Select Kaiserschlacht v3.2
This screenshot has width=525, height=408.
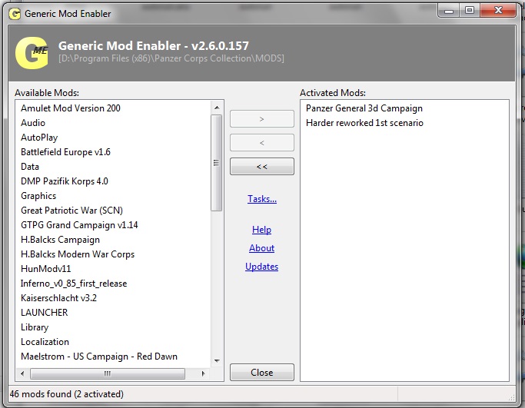(58, 298)
